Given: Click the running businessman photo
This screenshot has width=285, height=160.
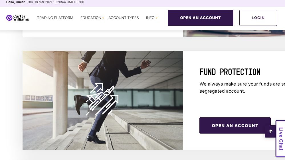Looking at the screenshot, I should tap(103, 100).
